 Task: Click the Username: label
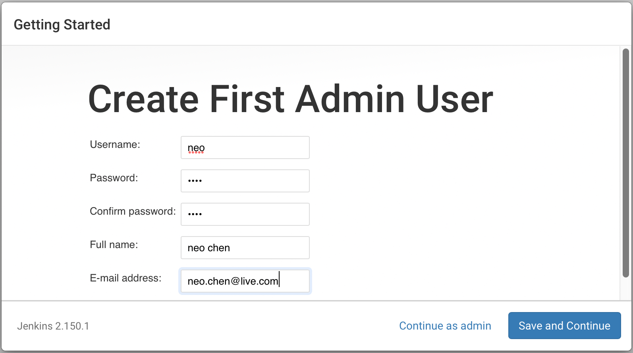(x=115, y=144)
